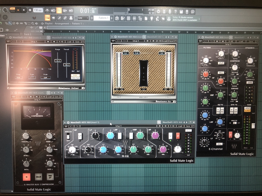262x196 pixels.
Task: Click the tempo 130.000 field
Action: pos(38,10)
